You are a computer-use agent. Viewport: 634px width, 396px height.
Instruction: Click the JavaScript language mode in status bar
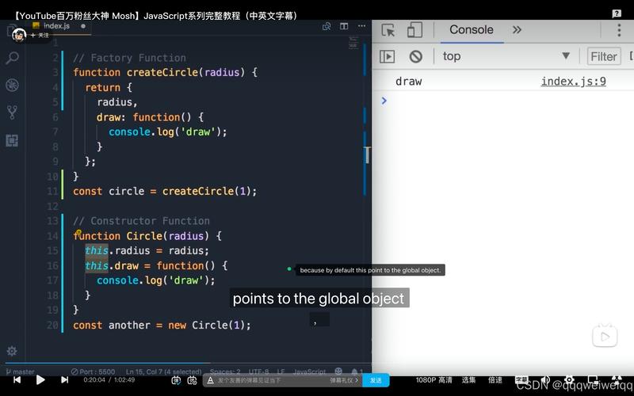tap(309, 371)
